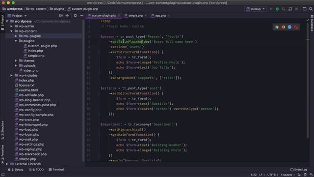Expand the wp-includes folder
This screenshot has width=314, height=177.
(x=11, y=75)
